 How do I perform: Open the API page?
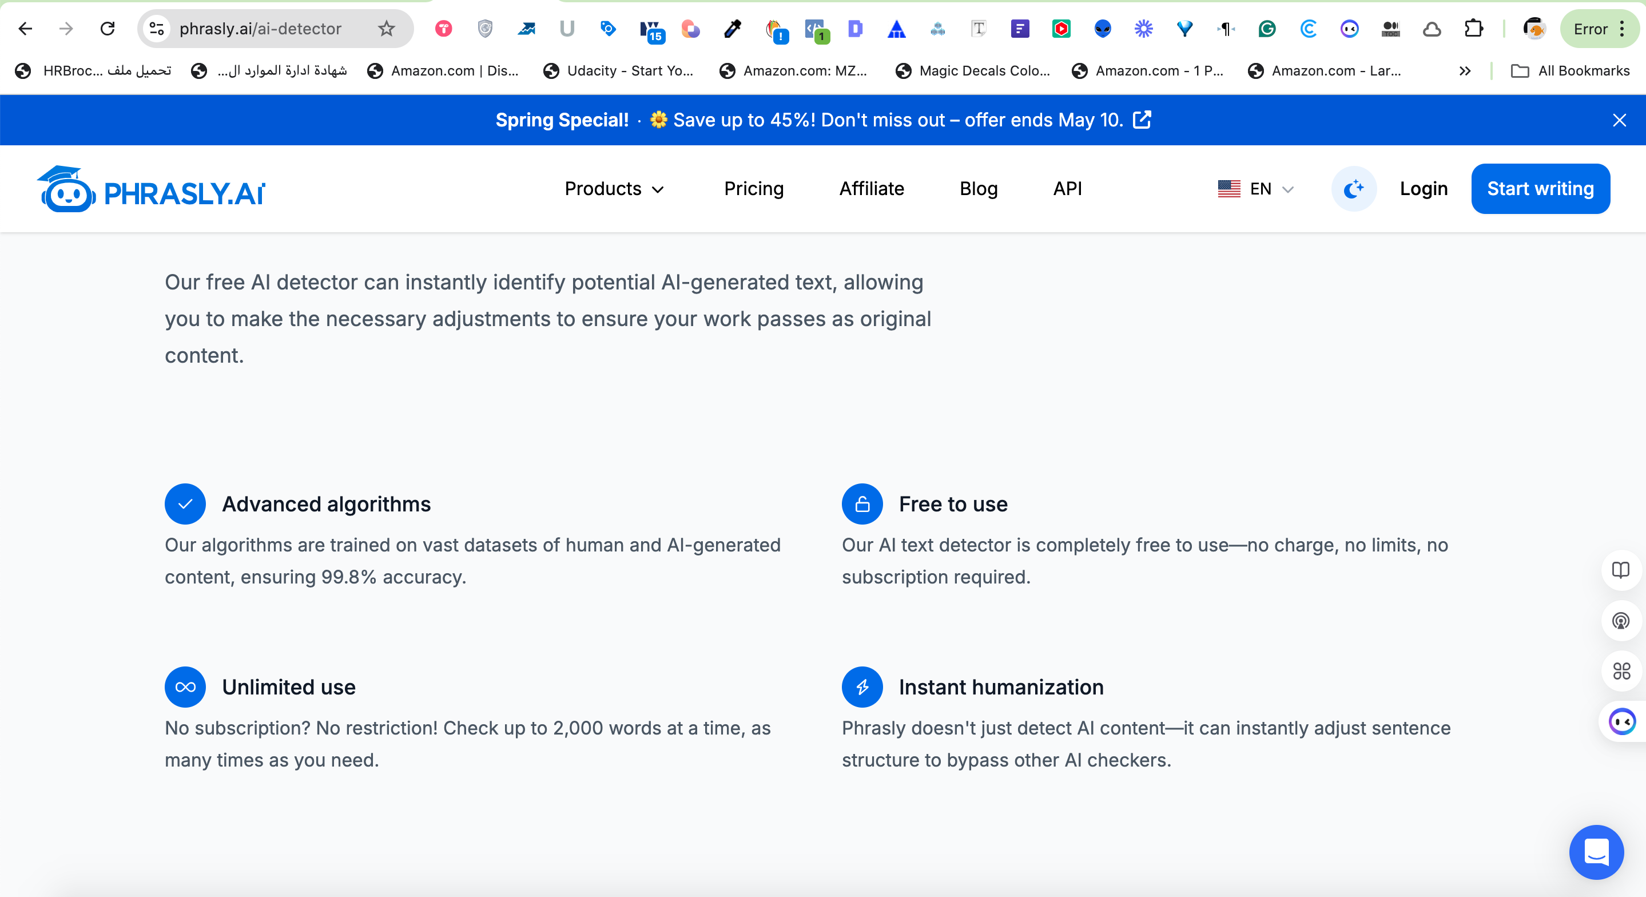click(1068, 189)
